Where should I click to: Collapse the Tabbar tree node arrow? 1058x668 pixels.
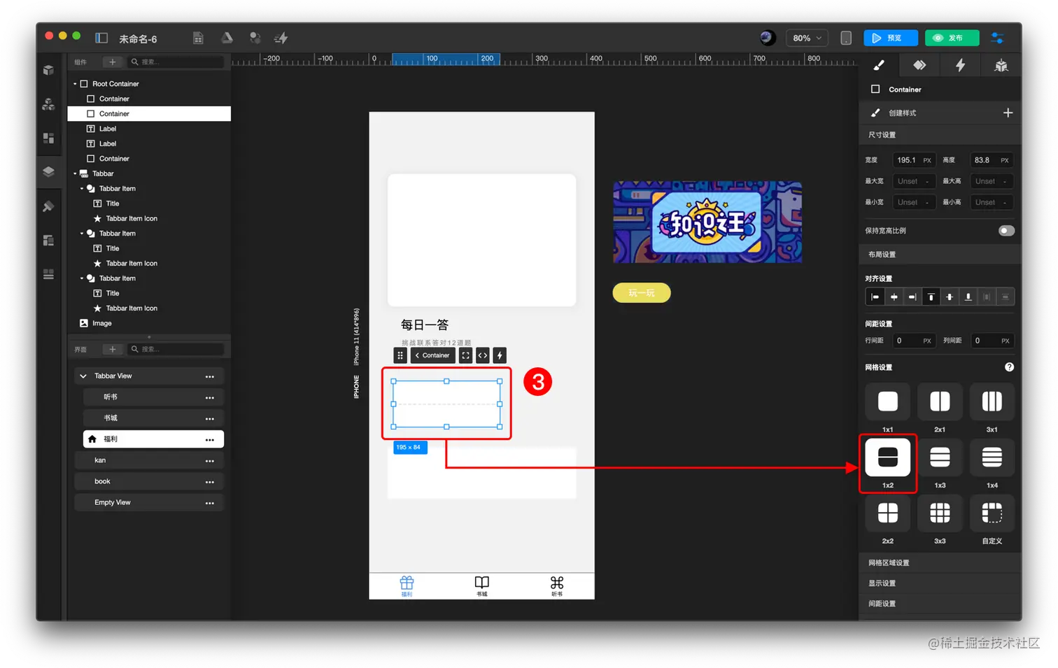click(75, 173)
